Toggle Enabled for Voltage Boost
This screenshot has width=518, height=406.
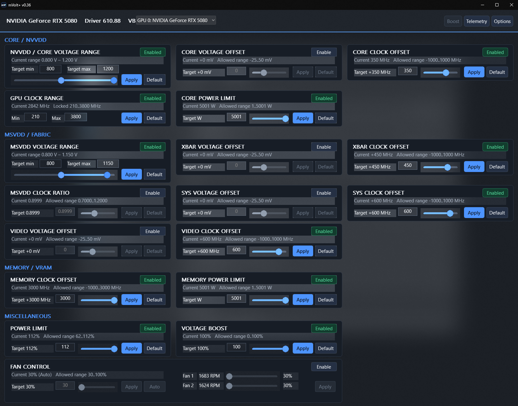(324, 329)
